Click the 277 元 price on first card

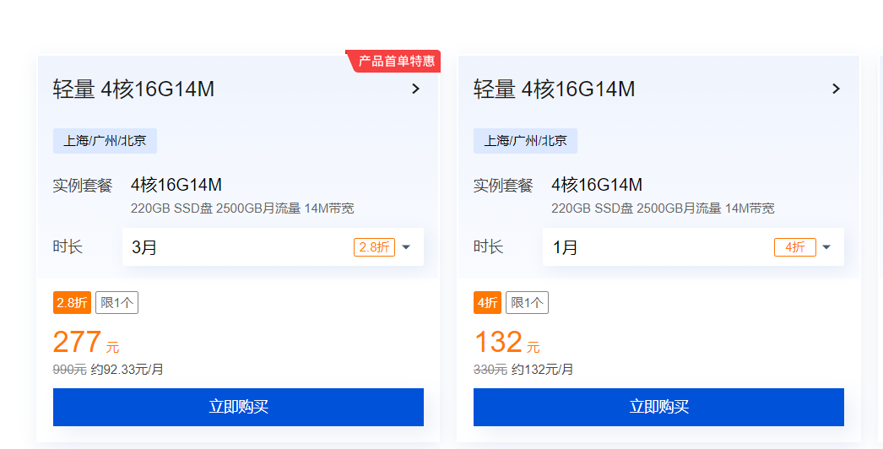tap(86, 342)
